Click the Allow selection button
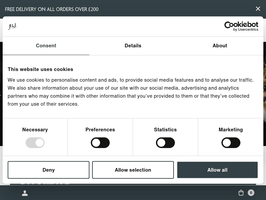 click(133, 170)
